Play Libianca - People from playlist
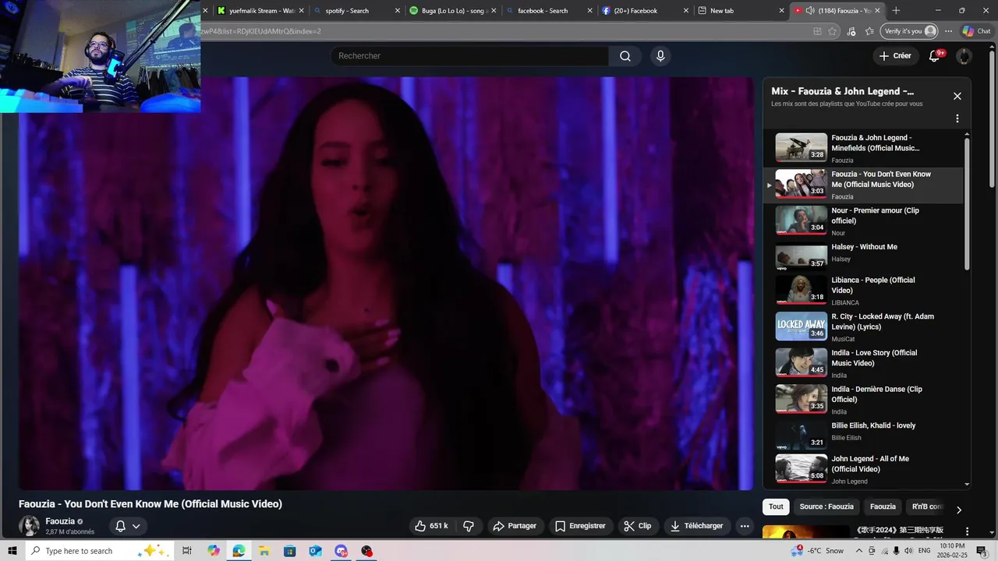The image size is (998, 561). [863, 291]
